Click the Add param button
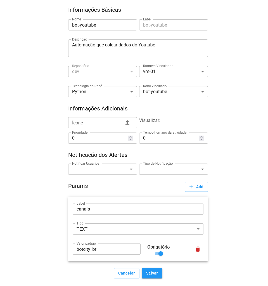 [196, 187]
